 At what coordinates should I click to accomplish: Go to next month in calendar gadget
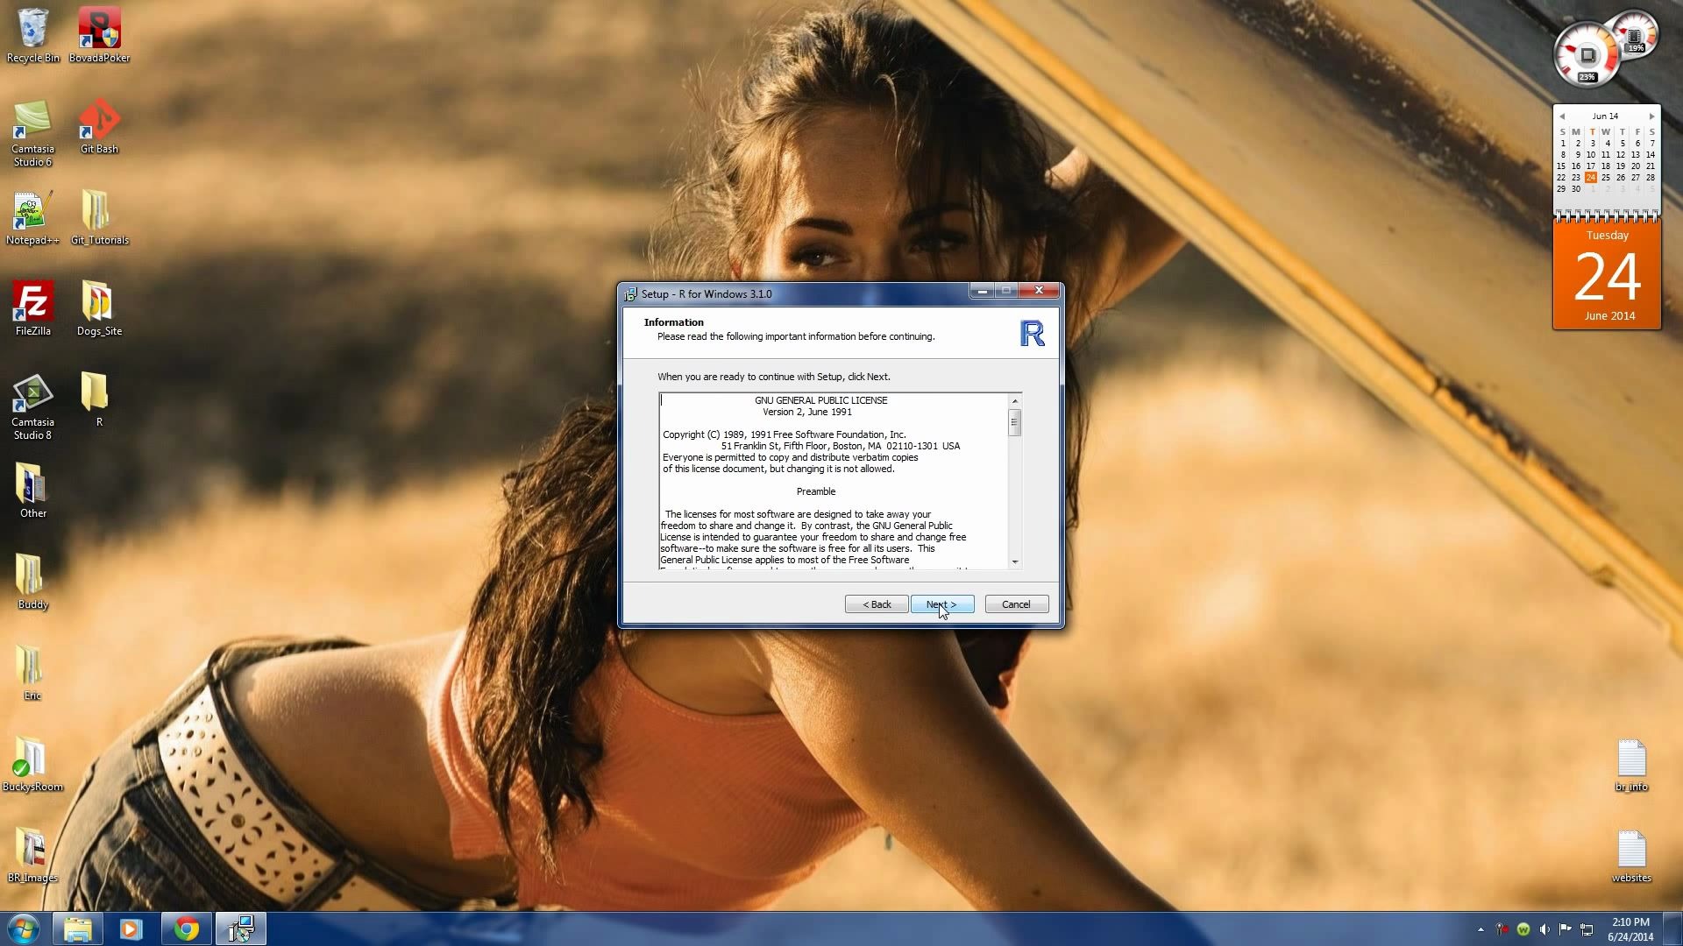[x=1651, y=116]
